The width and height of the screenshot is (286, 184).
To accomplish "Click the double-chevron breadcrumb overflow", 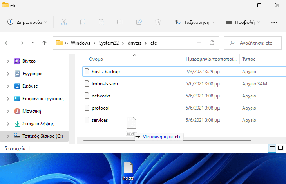I will (x=66, y=43).
